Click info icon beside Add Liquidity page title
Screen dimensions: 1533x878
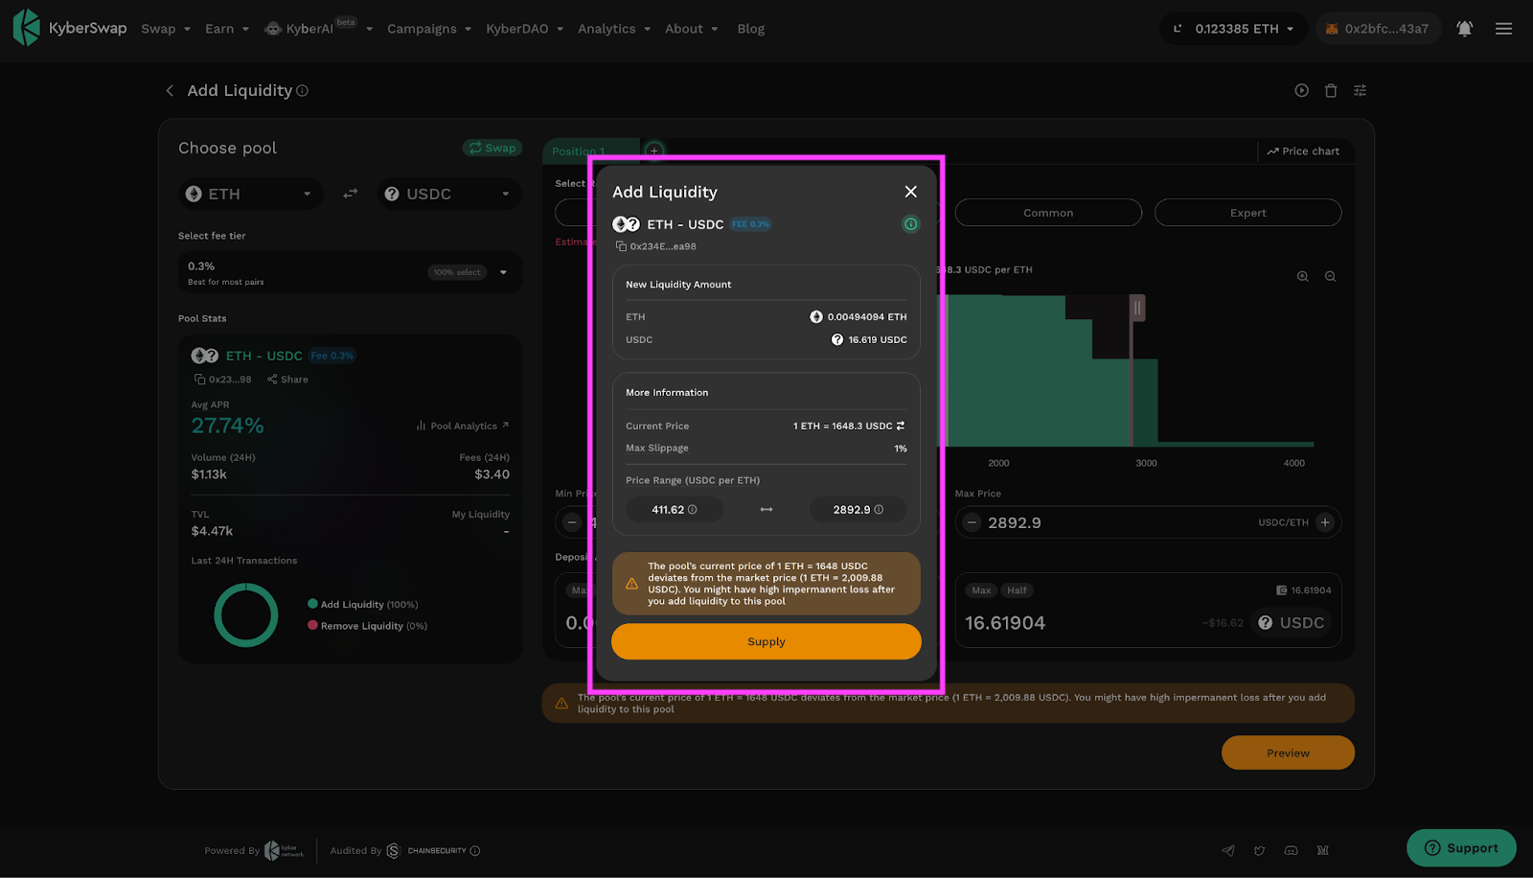click(x=303, y=90)
